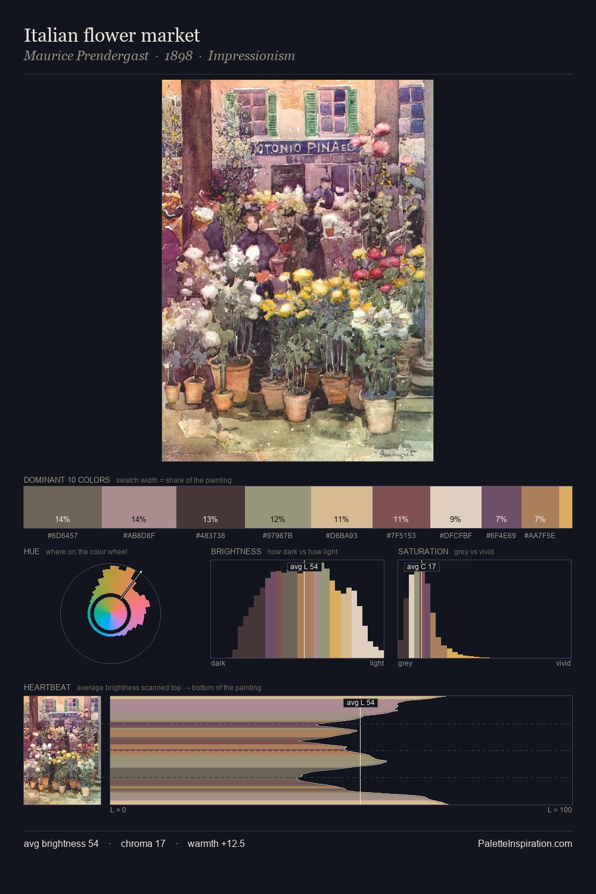This screenshot has width=596, height=894.
Task: Click the 'SATURATION' section heading
Action: (x=423, y=551)
